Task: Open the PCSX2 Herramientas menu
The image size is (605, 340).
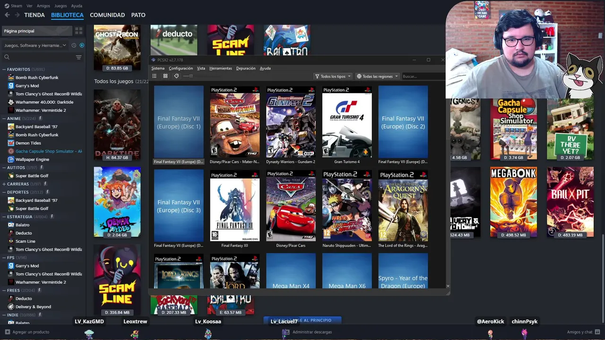Action: pyautogui.click(x=221, y=68)
